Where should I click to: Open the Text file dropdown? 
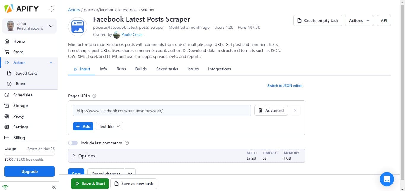(x=109, y=126)
